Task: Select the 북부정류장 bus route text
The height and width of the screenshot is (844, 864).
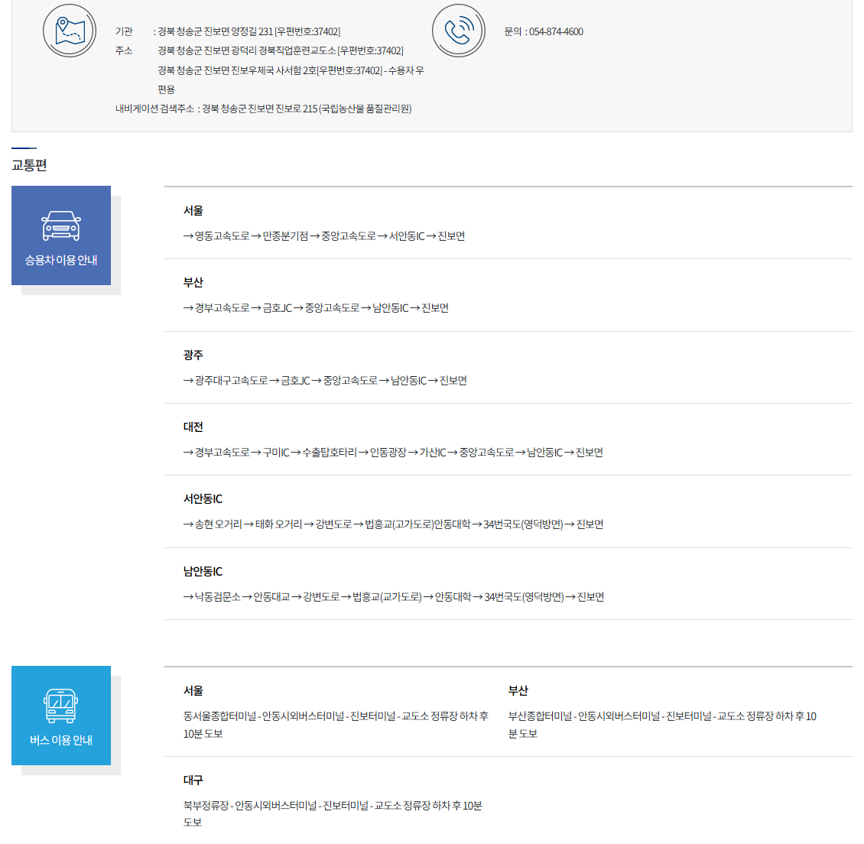Action: pos(333,813)
